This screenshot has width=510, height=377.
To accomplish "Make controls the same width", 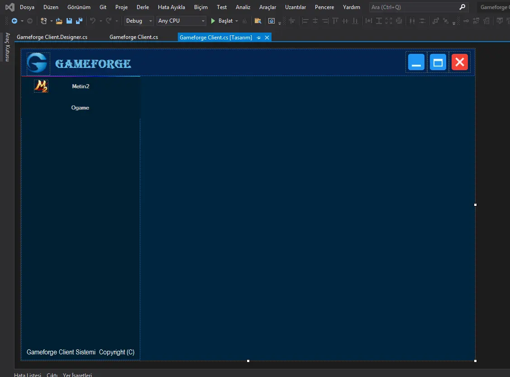I will 368,21.
